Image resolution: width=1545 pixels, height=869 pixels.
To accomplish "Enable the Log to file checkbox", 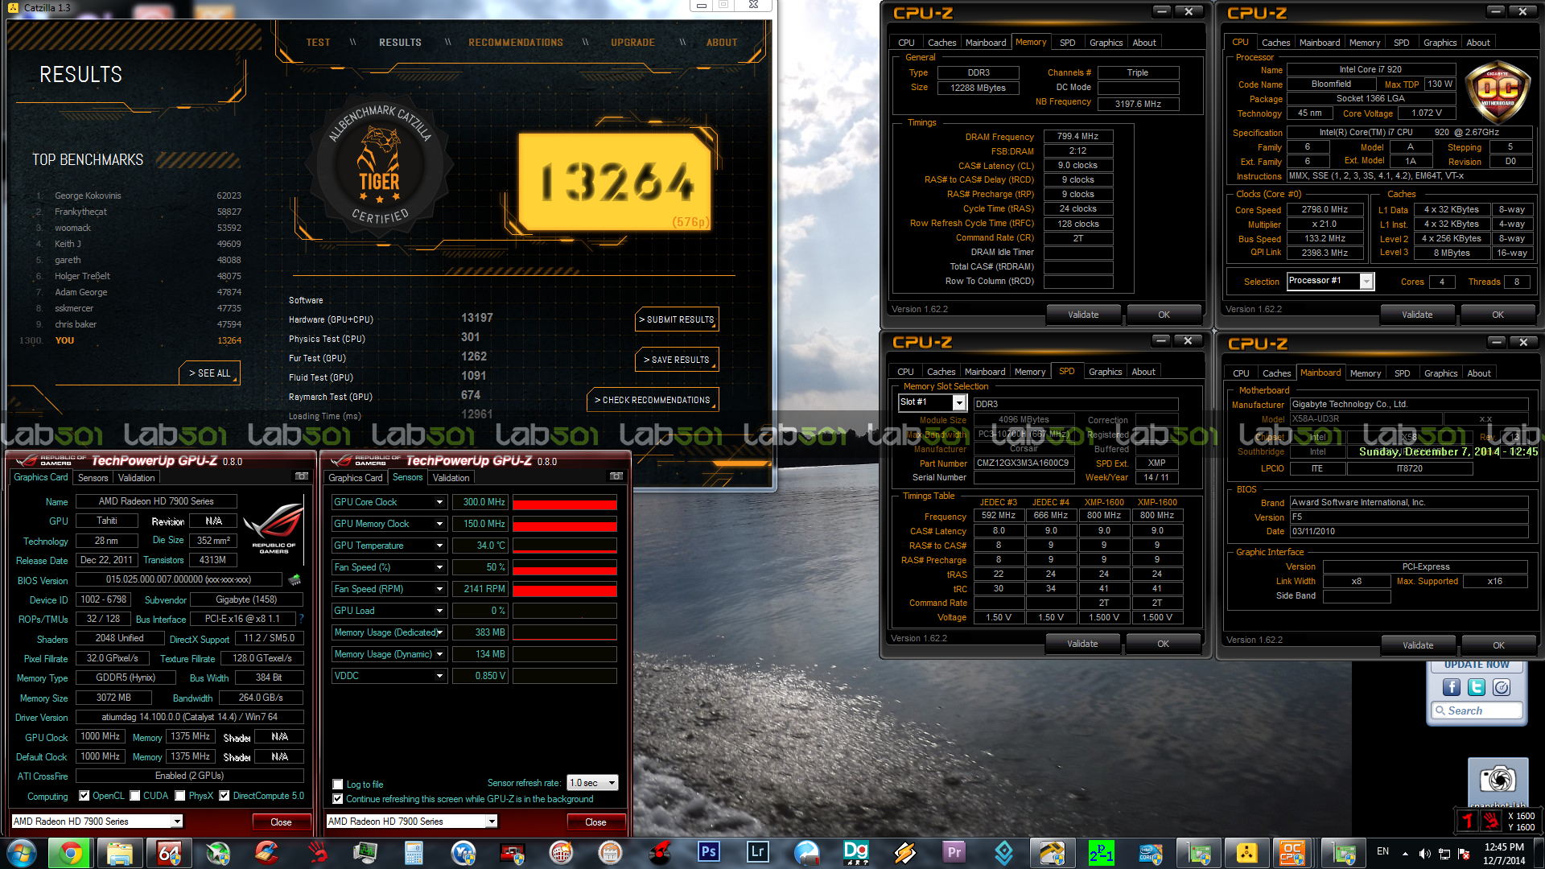I will (x=338, y=785).
